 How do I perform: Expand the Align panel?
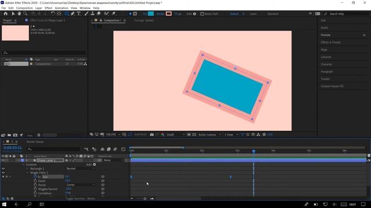tap(324, 50)
